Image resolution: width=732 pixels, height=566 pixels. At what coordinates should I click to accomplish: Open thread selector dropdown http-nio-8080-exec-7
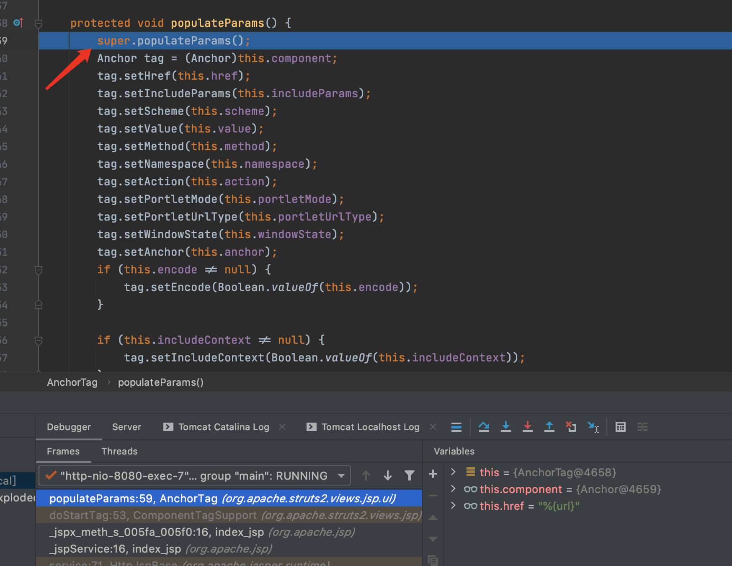(195, 475)
